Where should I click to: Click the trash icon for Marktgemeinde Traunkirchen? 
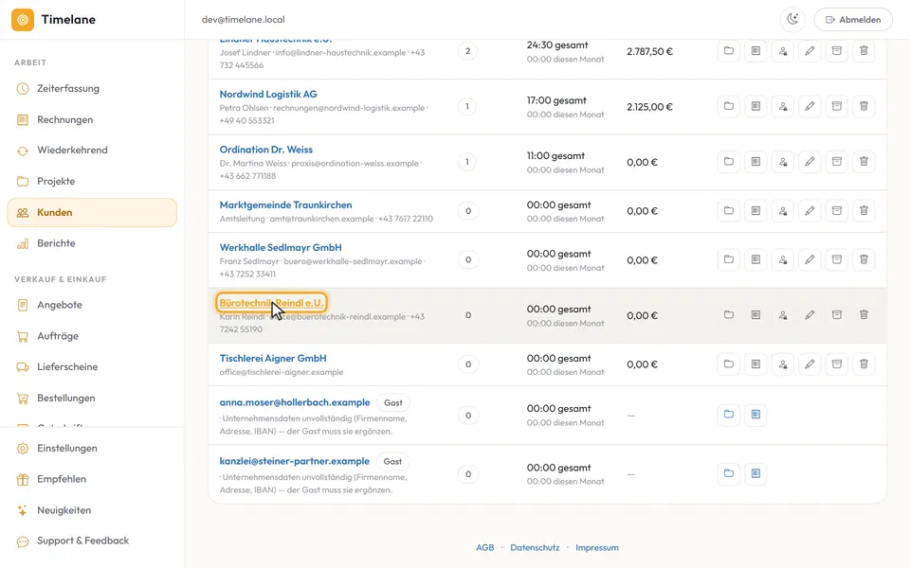pos(864,211)
